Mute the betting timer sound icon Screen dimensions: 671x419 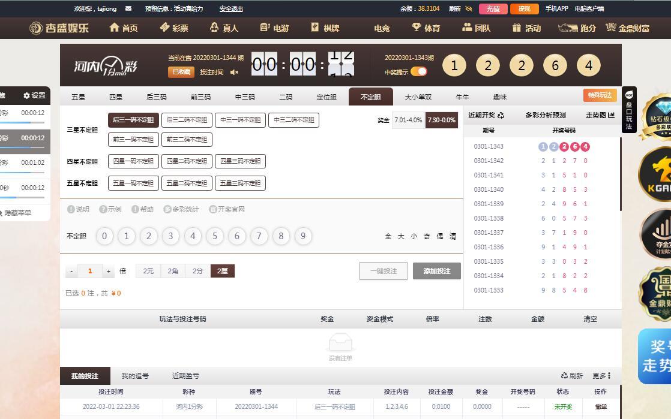click(x=234, y=73)
